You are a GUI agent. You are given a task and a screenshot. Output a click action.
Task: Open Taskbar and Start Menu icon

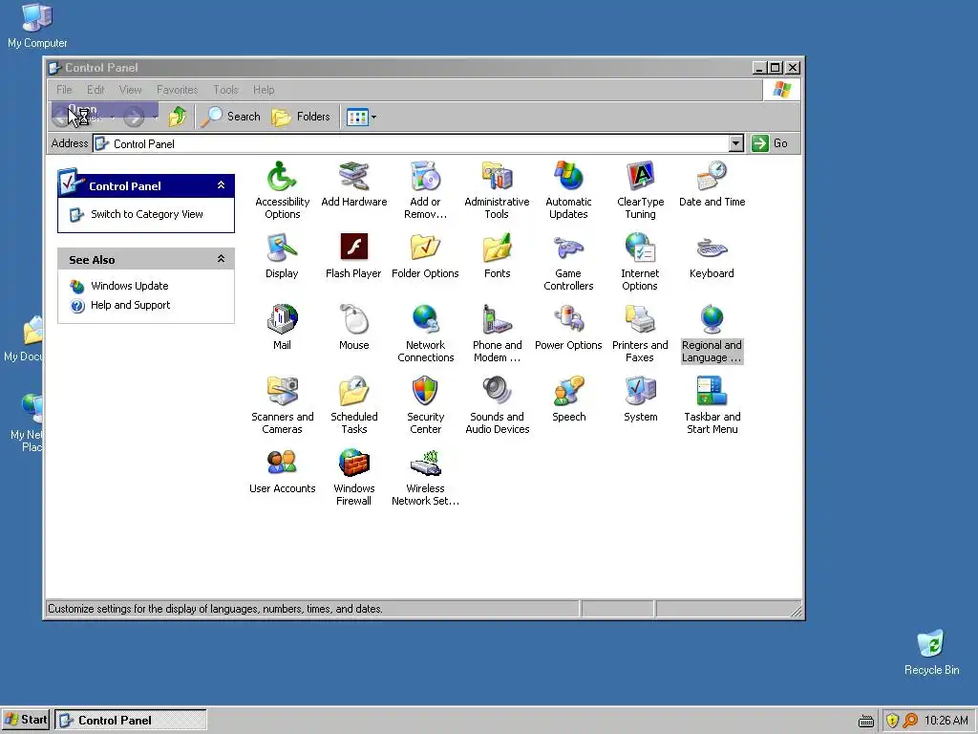click(x=712, y=405)
